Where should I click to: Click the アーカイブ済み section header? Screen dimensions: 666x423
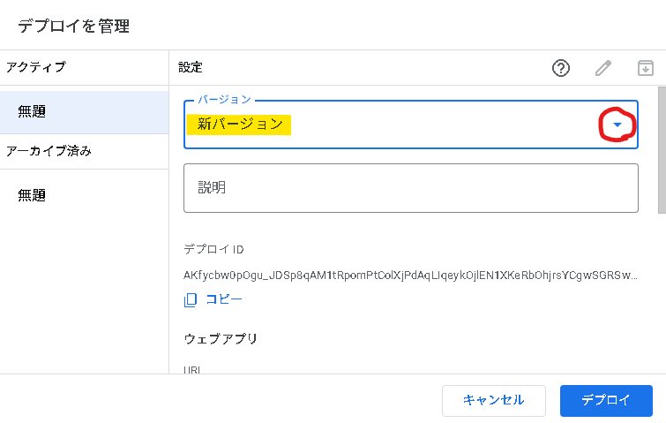[49, 150]
